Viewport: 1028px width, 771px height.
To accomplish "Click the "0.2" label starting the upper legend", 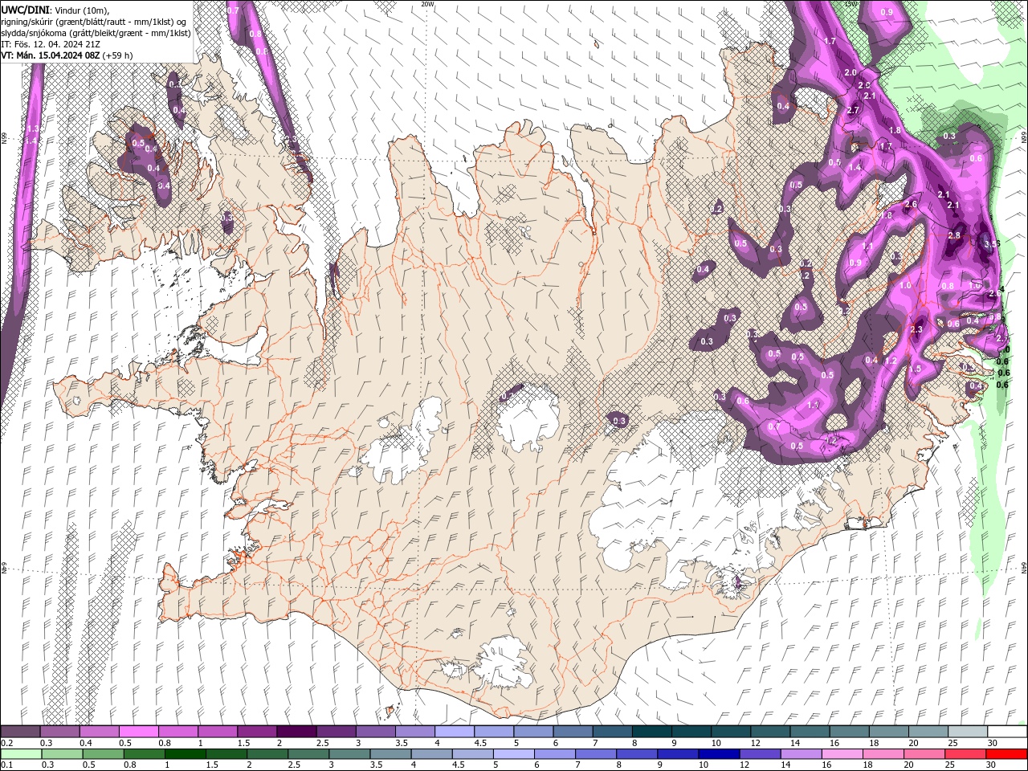I will coord(6,743).
